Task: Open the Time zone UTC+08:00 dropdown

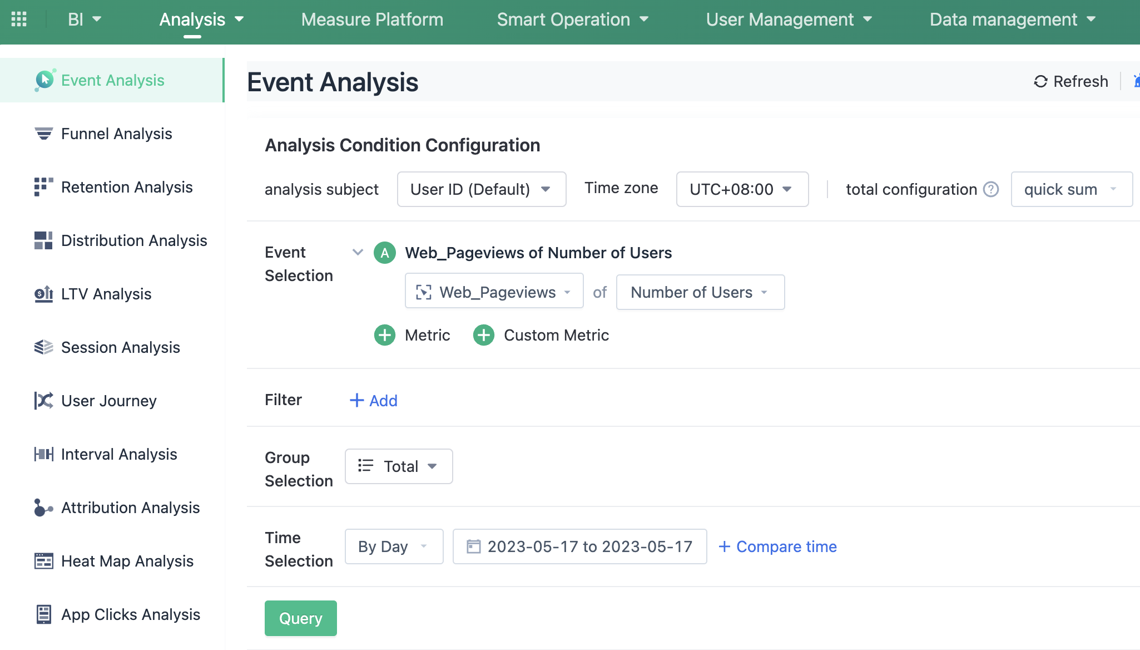Action: (x=742, y=189)
